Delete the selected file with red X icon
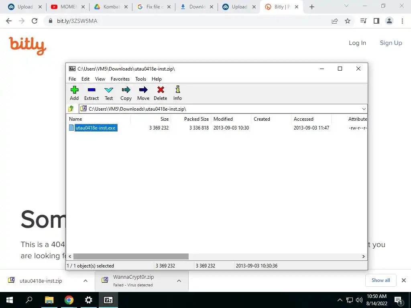Screen dimensions: 411x308 (161, 93)
